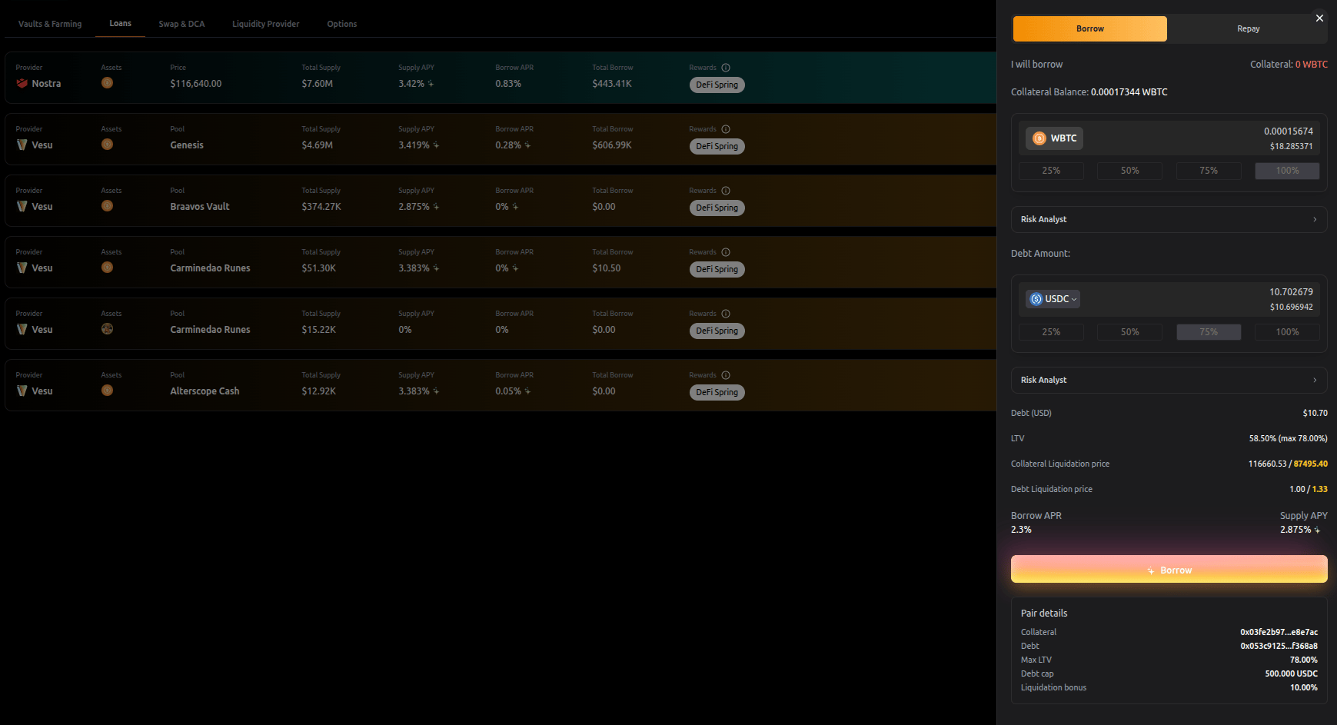Click the large gradient Borrow button

(1169, 569)
